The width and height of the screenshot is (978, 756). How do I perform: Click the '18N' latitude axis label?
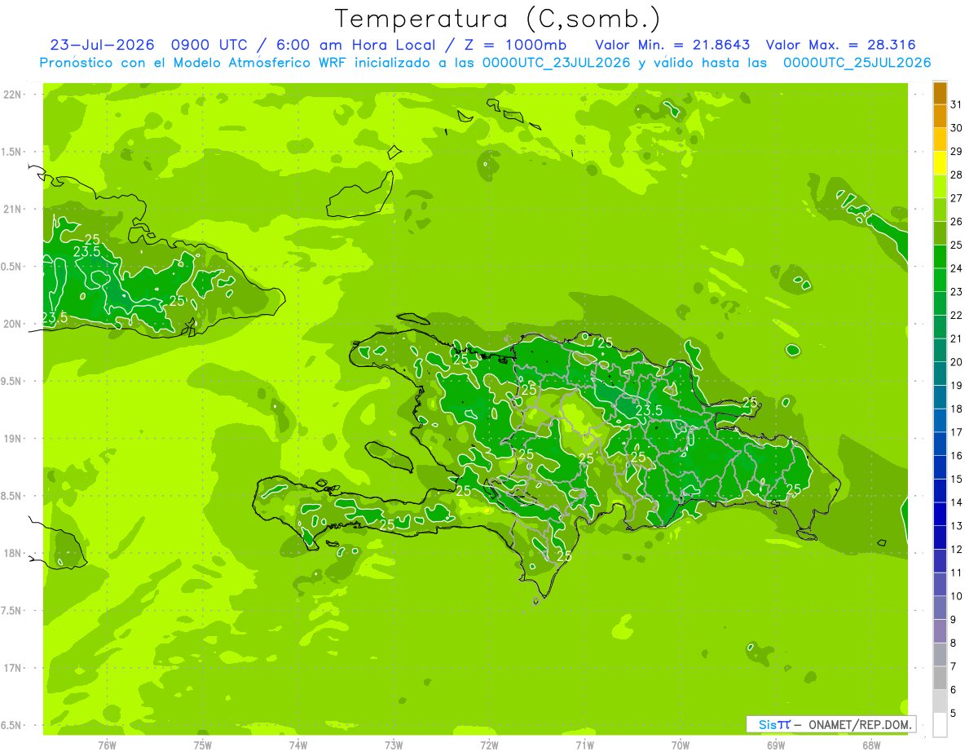click(13, 554)
